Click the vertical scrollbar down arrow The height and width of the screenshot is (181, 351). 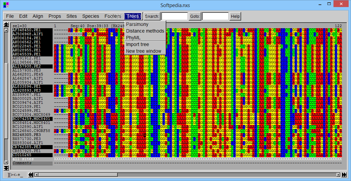click(x=6, y=163)
